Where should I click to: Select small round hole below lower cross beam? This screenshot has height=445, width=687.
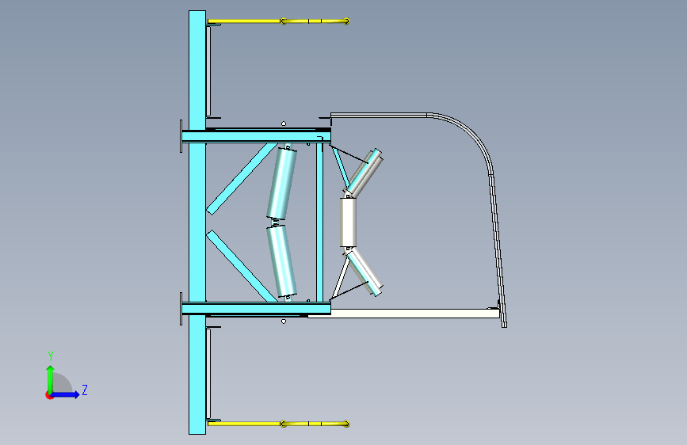tap(284, 321)
